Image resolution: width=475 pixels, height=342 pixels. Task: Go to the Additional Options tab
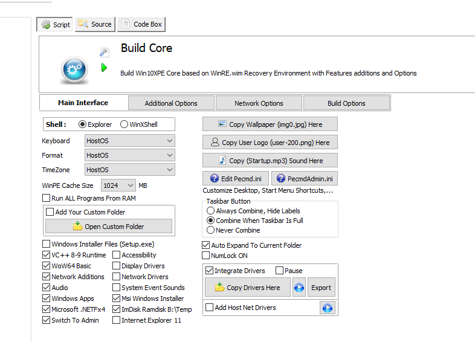(171, 103)
